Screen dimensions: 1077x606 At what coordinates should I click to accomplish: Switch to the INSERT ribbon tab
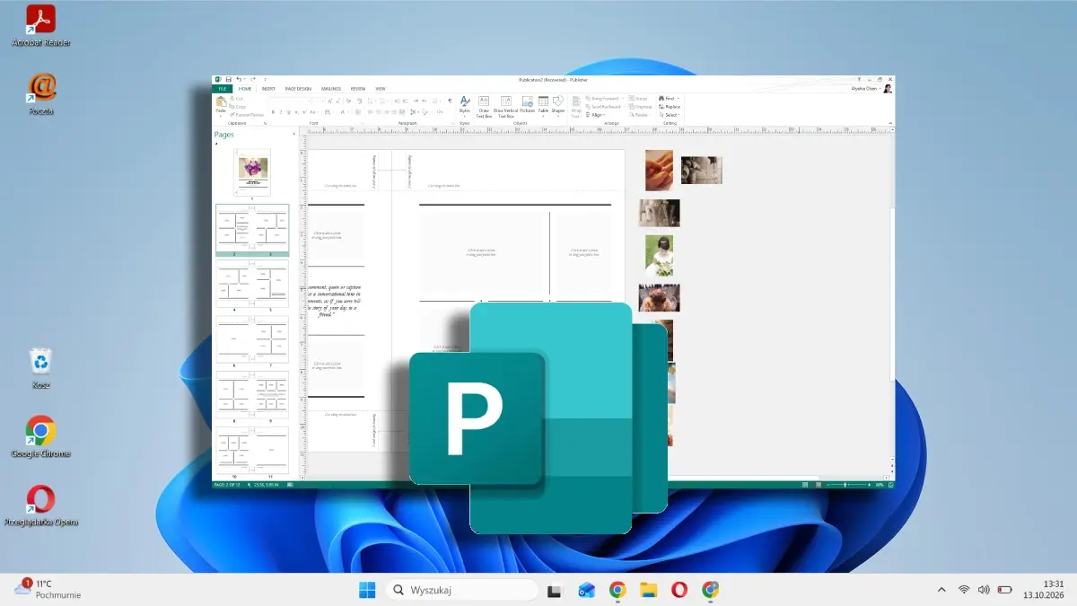tap(268, 89)
